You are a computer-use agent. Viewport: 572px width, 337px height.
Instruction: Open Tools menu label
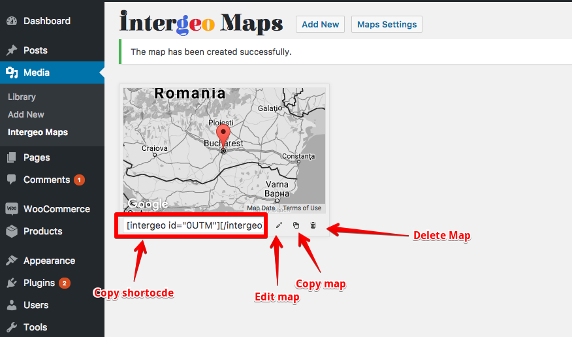point(35,327)
